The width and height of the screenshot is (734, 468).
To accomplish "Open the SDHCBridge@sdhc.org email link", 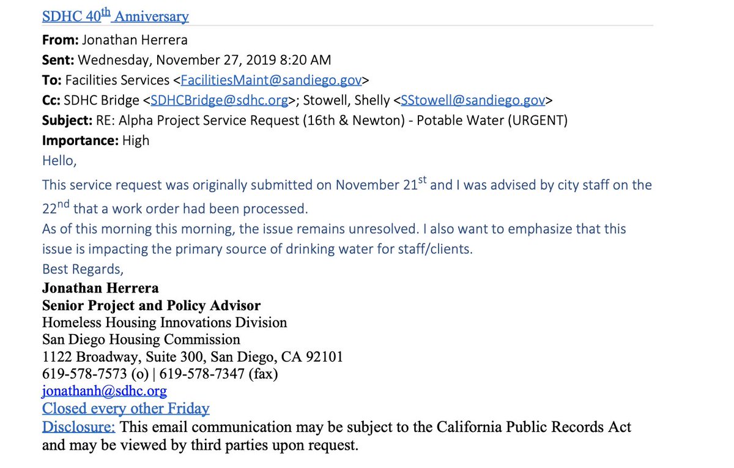I will (x=218, y=100).
